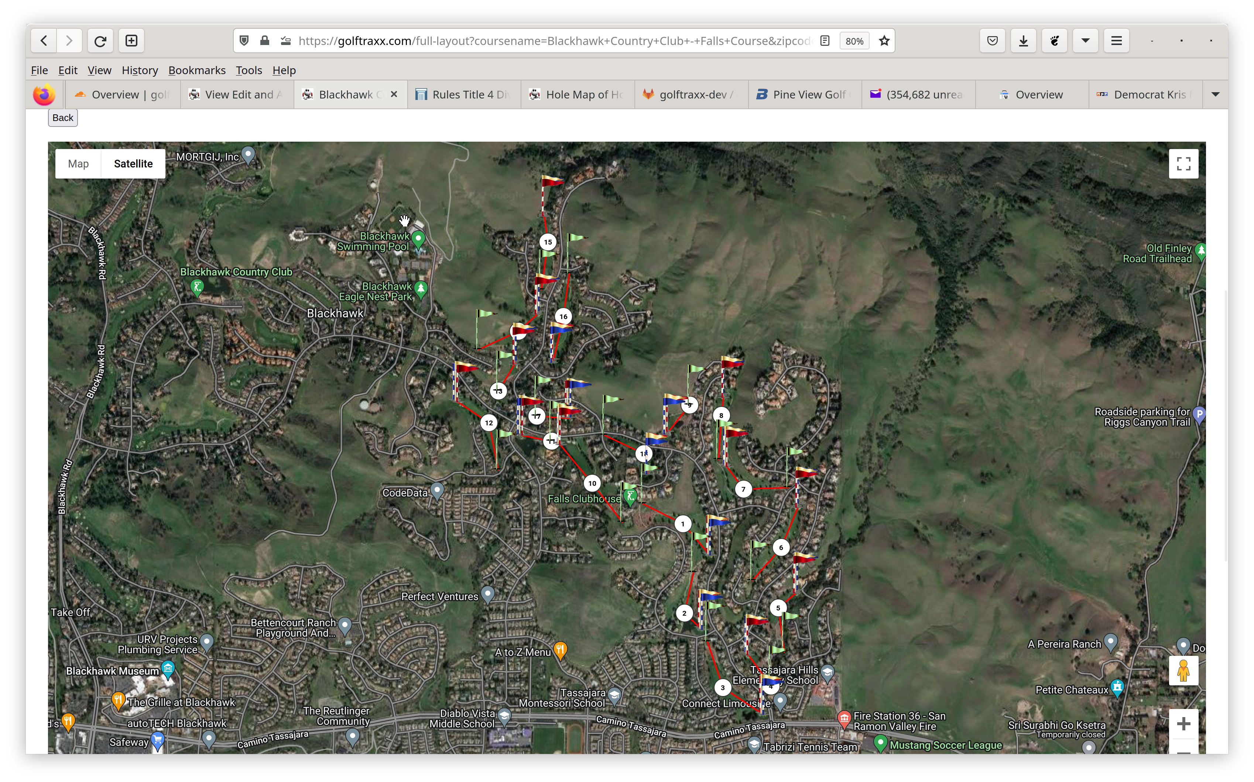Click the Old Finley Road Trailhead label

click(x=1157, y=253)
